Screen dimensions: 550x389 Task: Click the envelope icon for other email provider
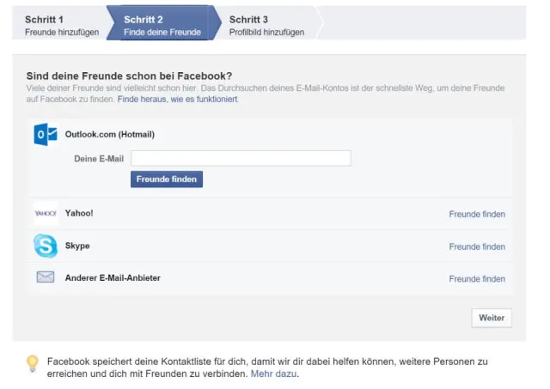tap(46, 277)
